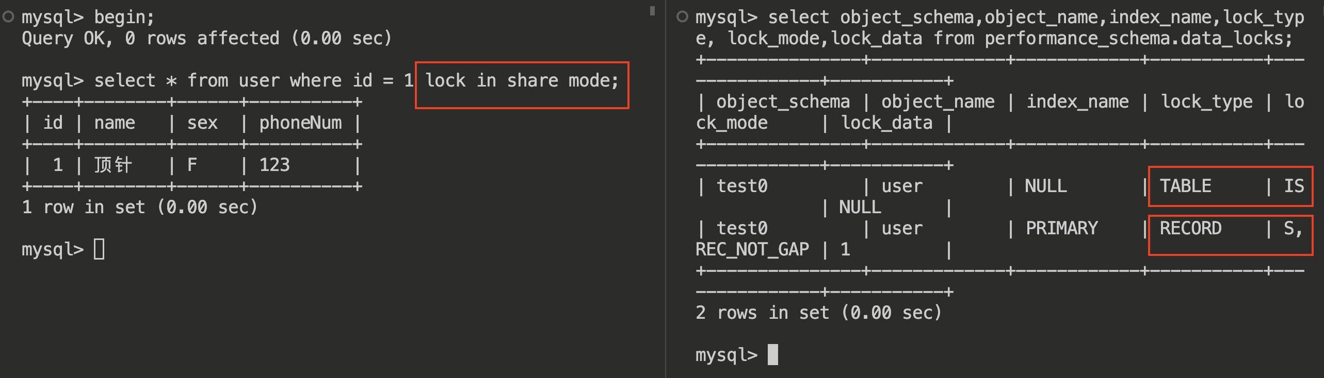Click the "REC_NOT_GAP" lock mode text
Screen dimensions: 1324x378
(x=752, y=250)
